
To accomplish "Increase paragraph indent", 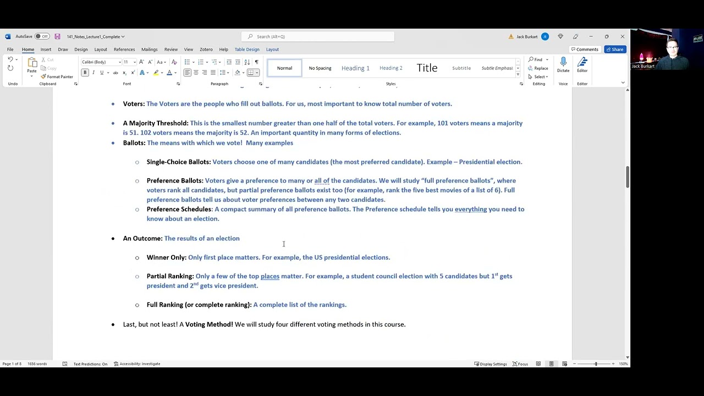I will tap(238, 62).
